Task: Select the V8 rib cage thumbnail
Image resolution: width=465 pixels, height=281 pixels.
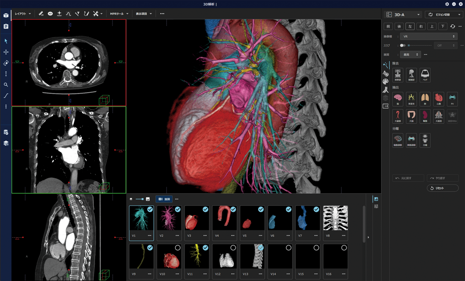Action: pyautogui.click(x=335, y=218)
